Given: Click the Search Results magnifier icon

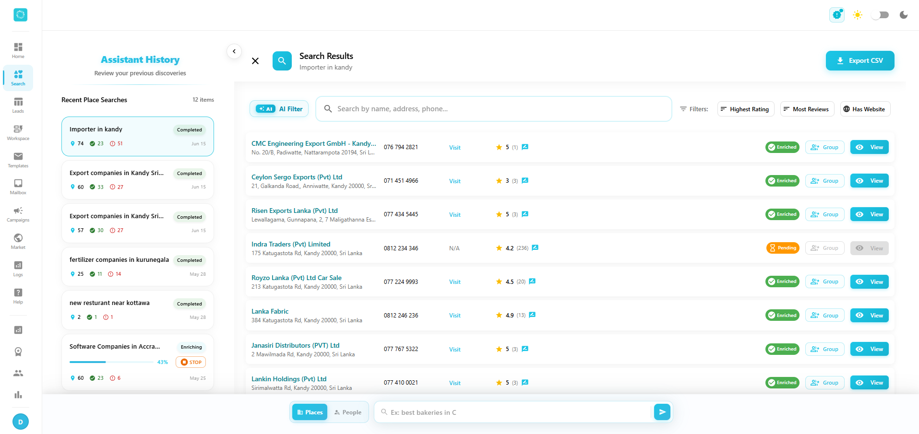Looking at the screenshot, I should click(x=282, y=61).
